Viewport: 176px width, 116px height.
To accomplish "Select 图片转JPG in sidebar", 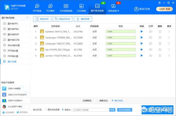I will click(15, 24).
